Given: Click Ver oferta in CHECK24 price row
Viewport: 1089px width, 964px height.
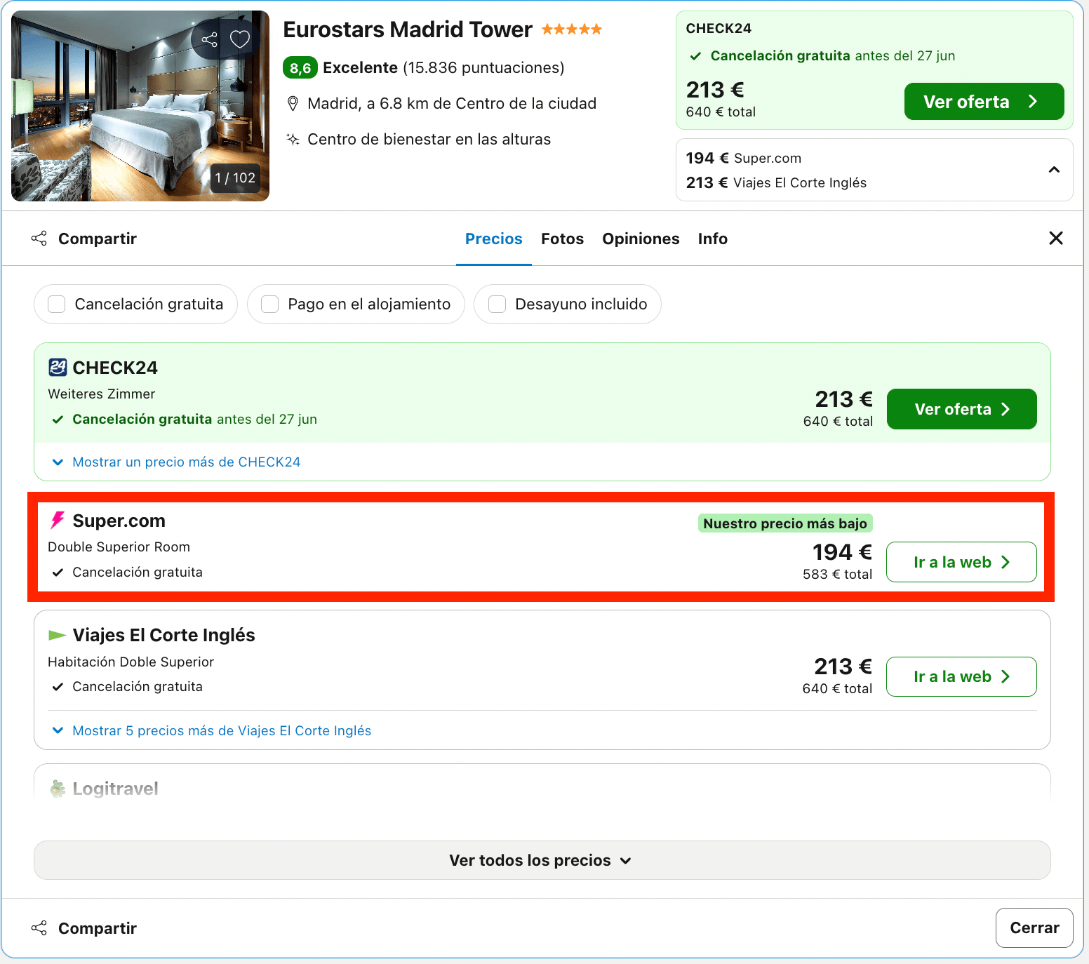Looking at the screenshot, I should click(961, 409).
